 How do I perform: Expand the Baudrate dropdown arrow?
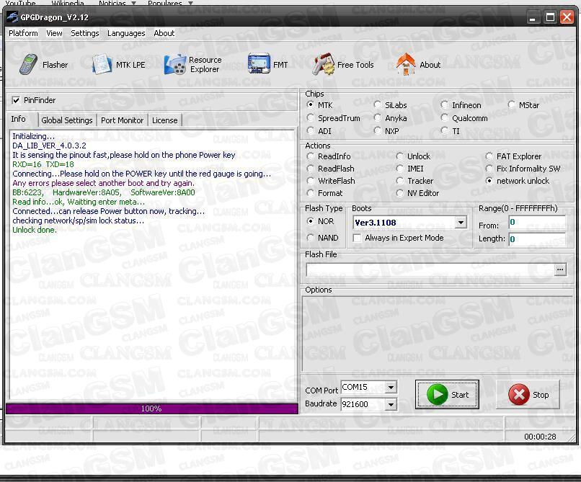coord(391,404)
